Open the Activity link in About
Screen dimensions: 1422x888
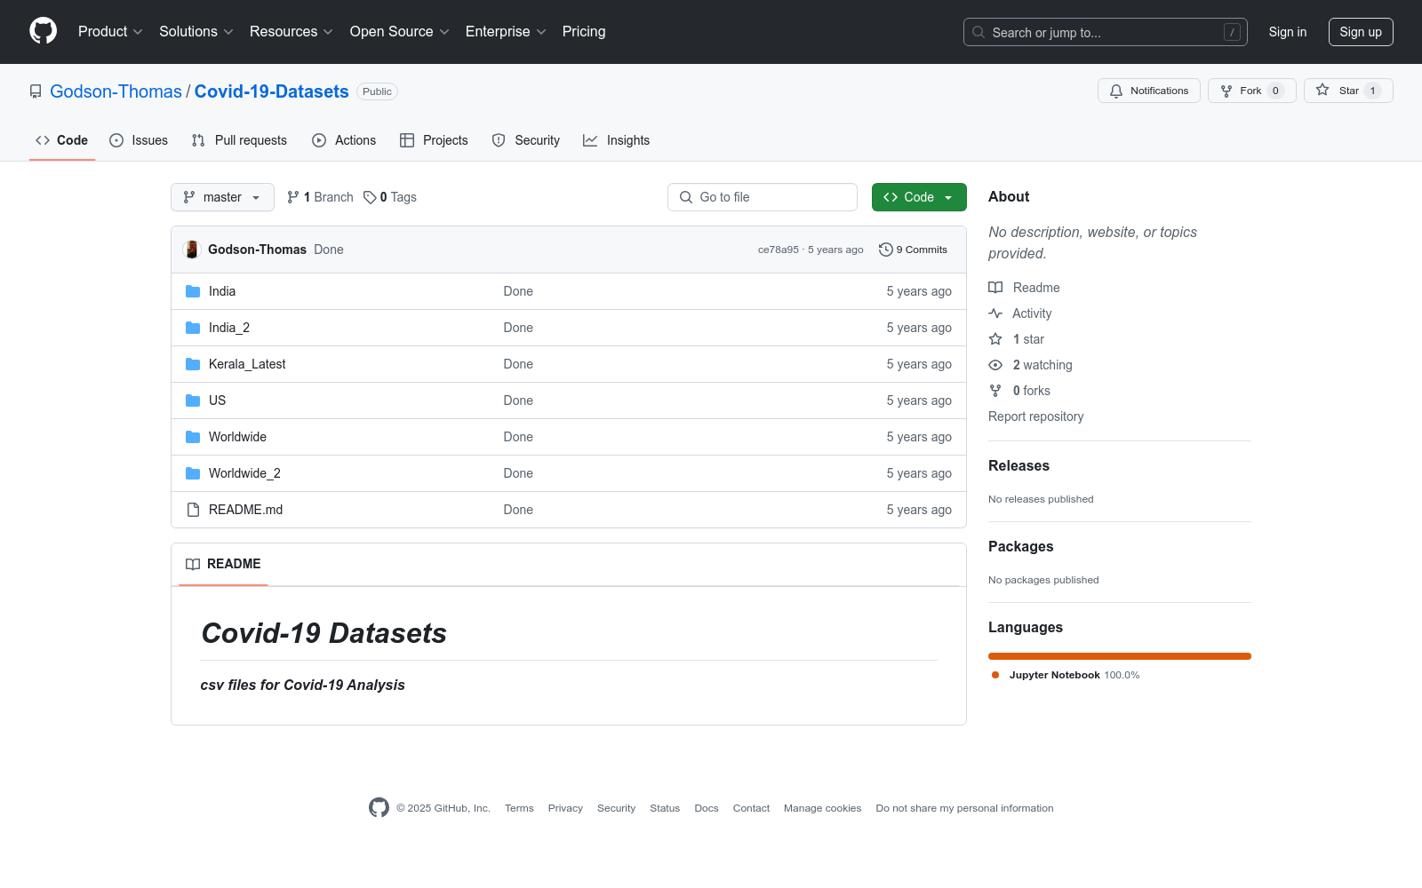pyautogui.click(x=1020, y=313)
